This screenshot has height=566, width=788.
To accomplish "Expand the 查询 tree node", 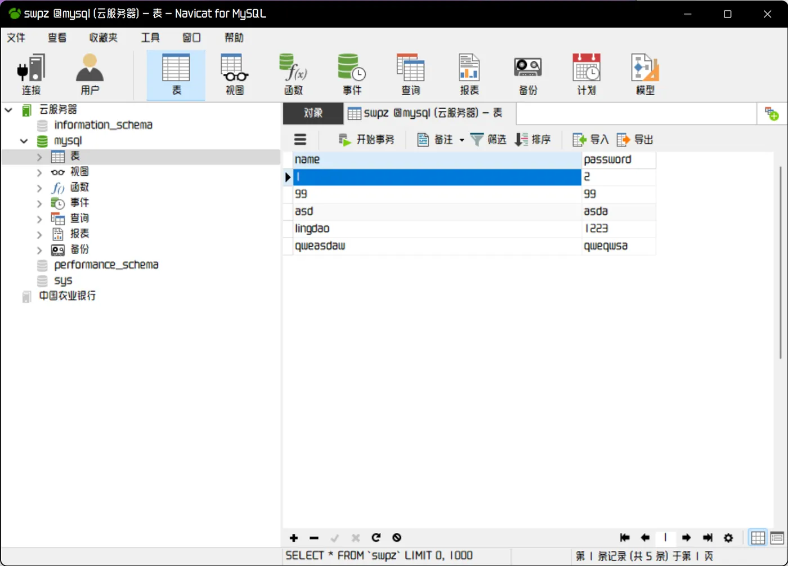I will (x=39, y=219).
